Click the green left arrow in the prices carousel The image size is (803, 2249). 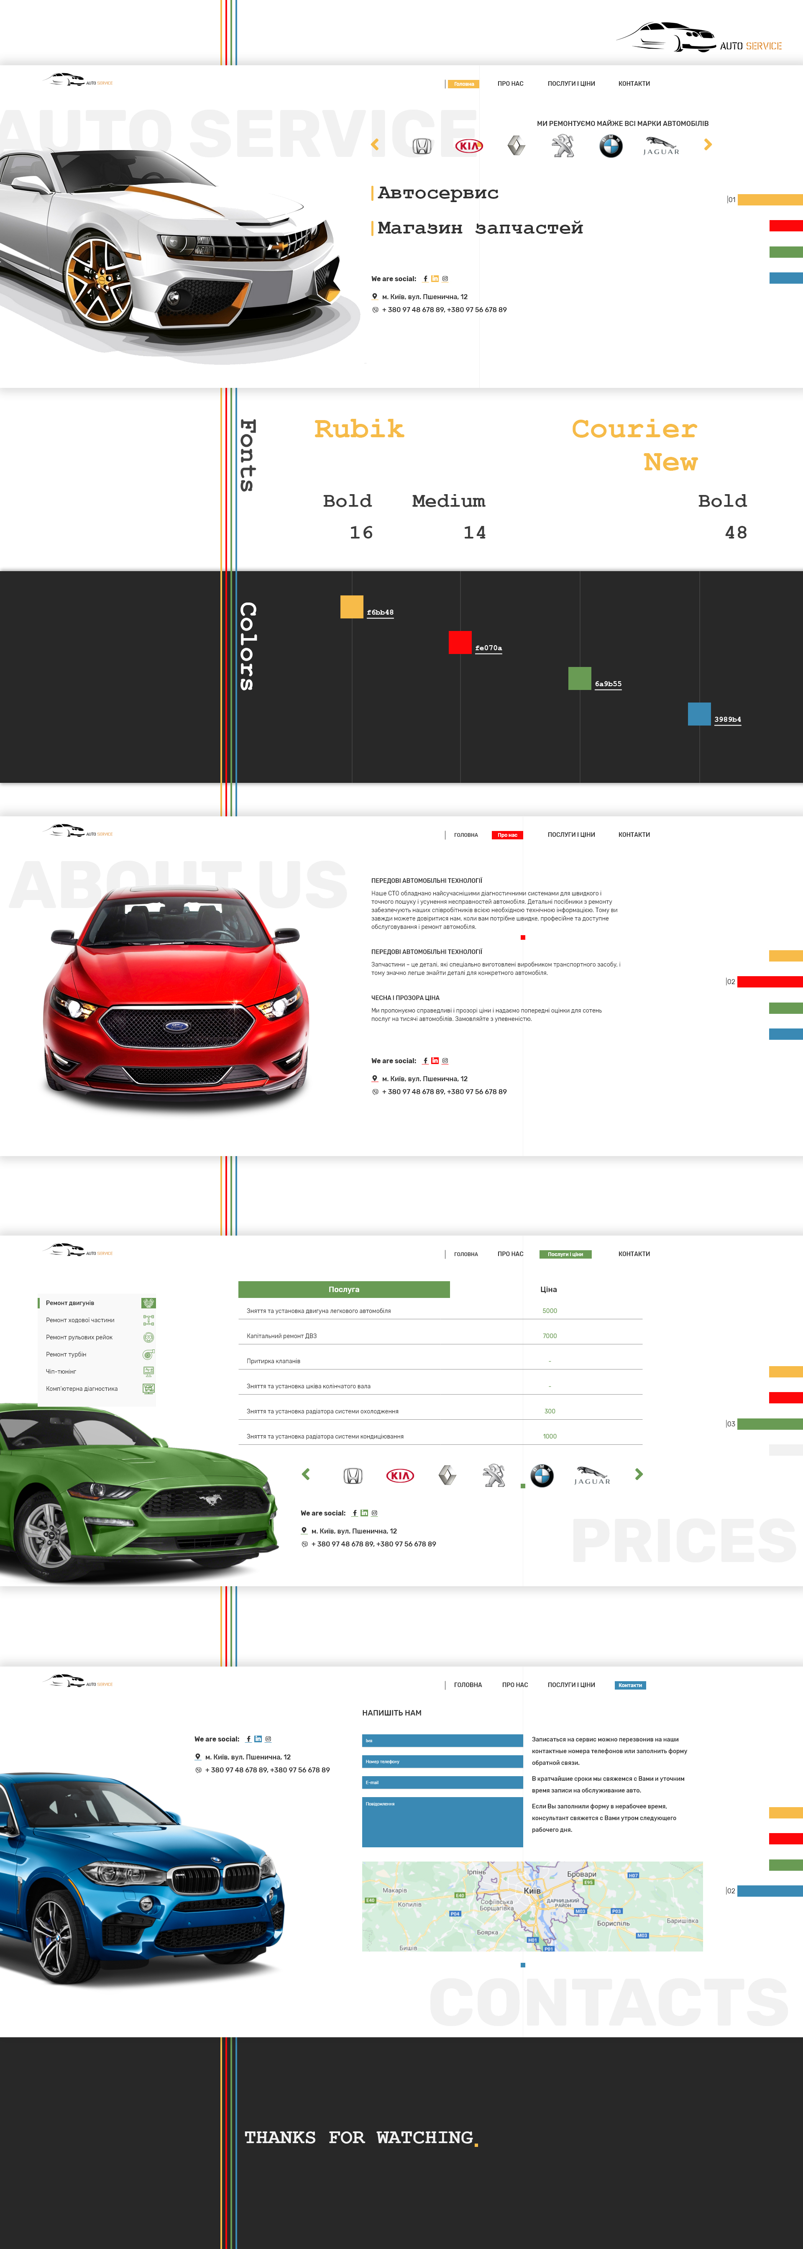pyautogui.click(x=305, y=1474)
